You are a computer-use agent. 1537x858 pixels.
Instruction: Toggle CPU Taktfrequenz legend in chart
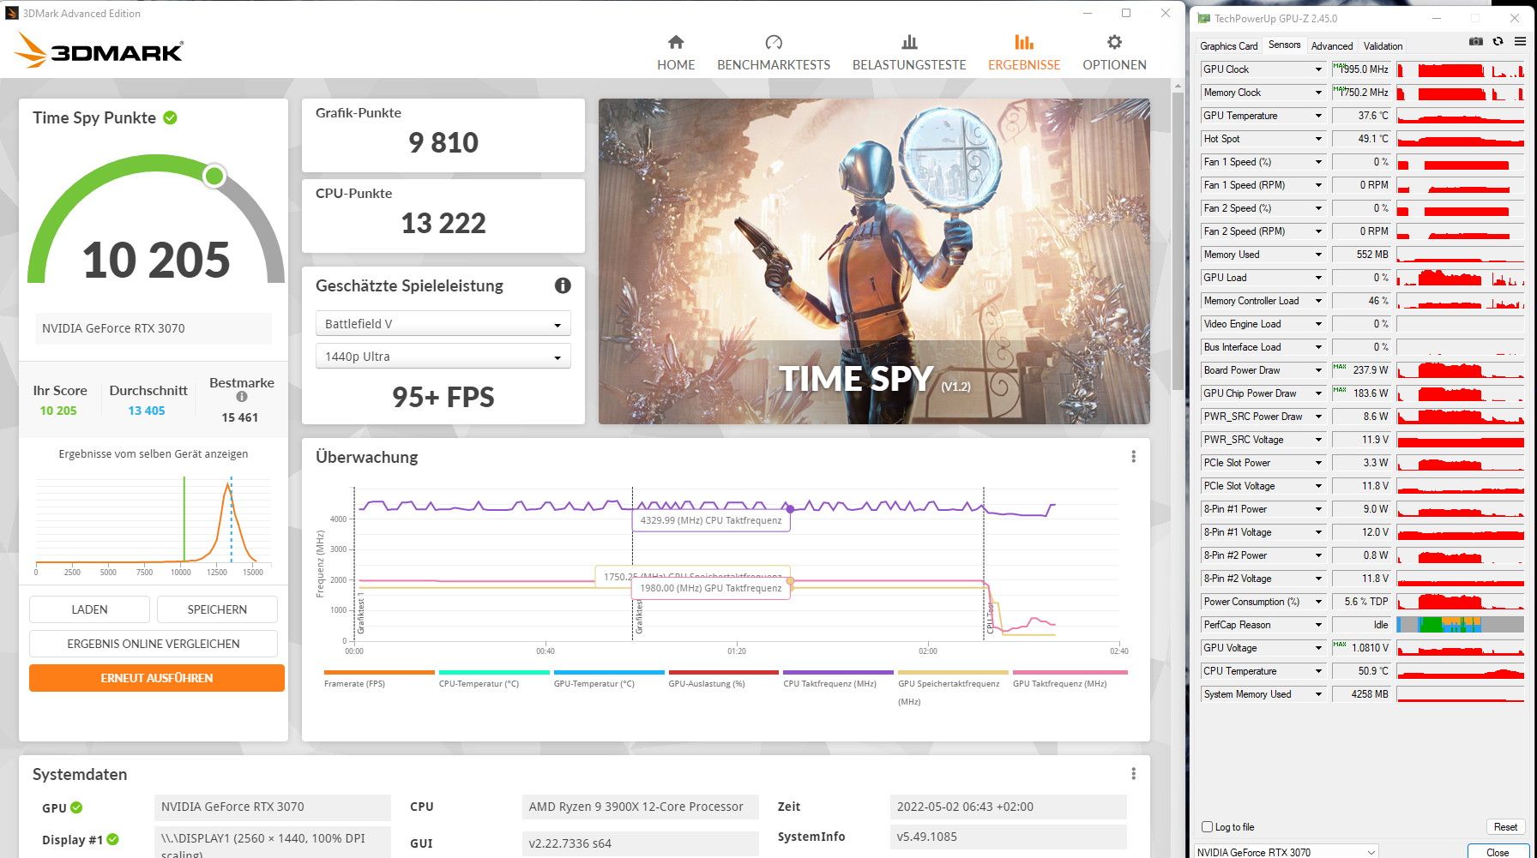pos(838,679)
